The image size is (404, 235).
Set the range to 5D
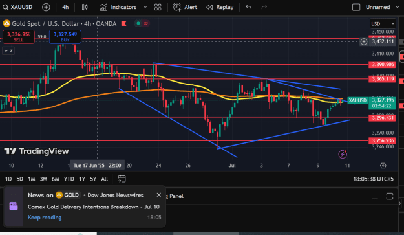coord(19,179)
